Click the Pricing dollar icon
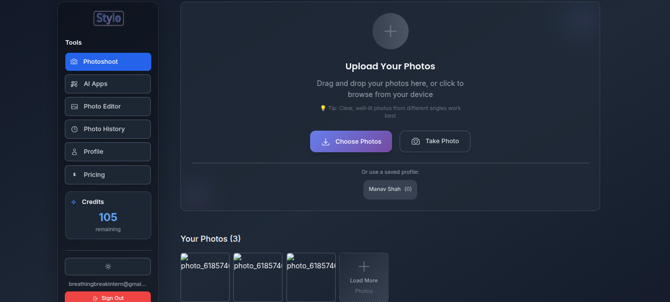The width and height of the screenshot is (670, 302). pyautogui.click(x=74, y=175)
